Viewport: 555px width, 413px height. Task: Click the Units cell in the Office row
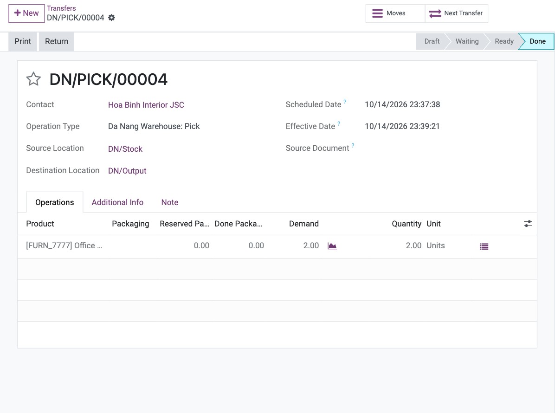(x=435, y=245)
